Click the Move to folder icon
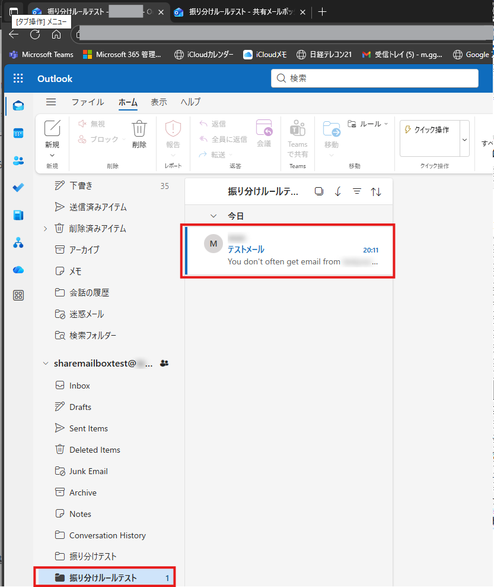This screenshot has height=587, width=494. point(332,129)
